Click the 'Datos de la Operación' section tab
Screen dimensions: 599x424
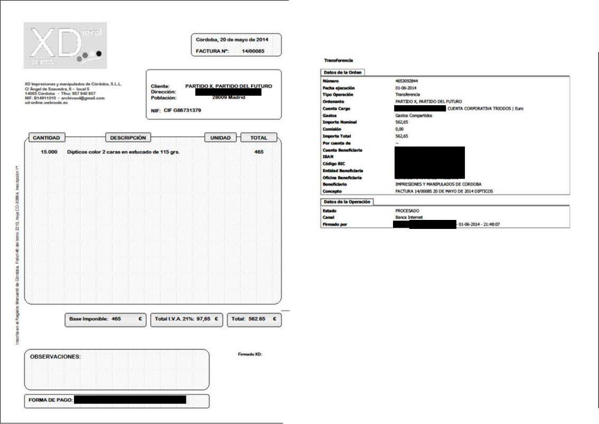tap(347, 201)
